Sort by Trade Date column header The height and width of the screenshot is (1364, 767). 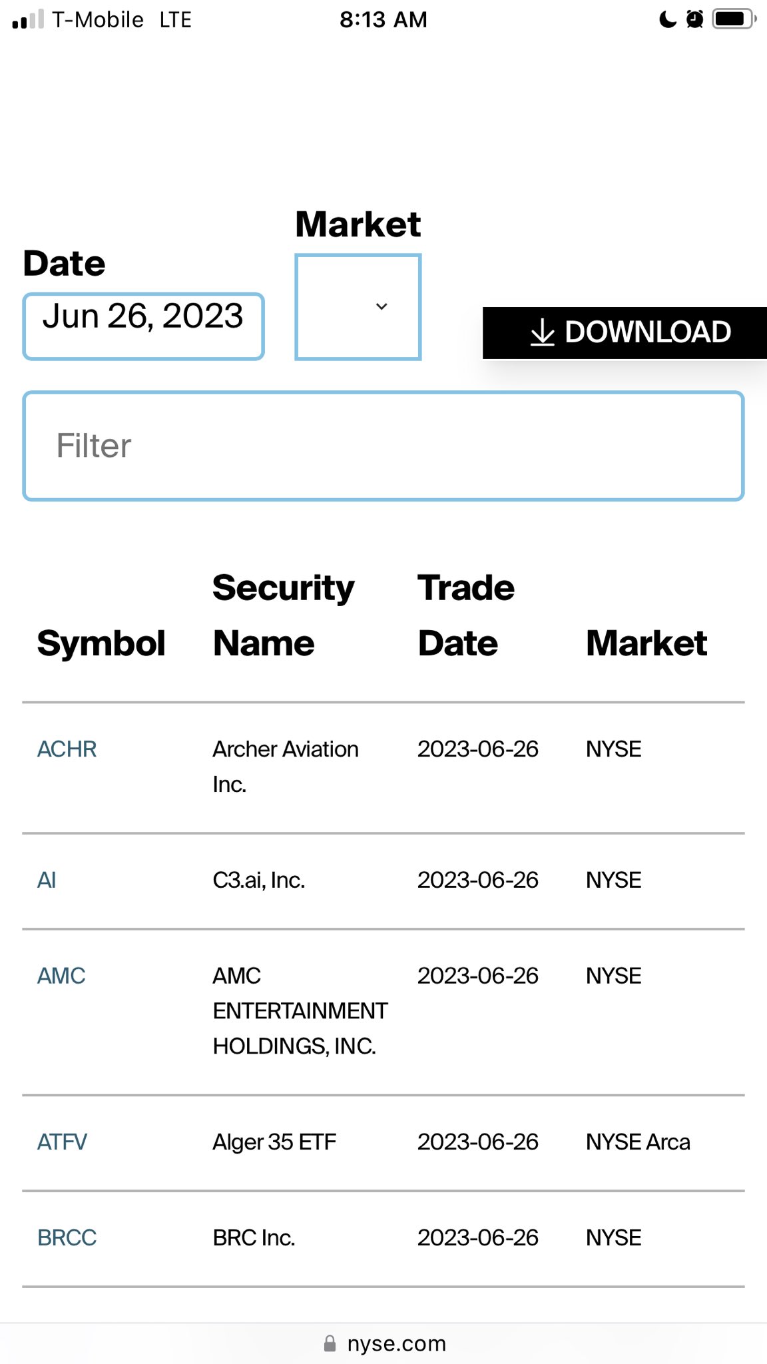point(465,615)
